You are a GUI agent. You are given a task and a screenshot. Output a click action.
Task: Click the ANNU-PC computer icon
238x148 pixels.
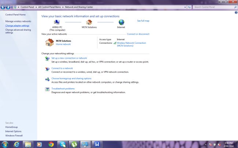pyautogui.click(x=57, y=22)
